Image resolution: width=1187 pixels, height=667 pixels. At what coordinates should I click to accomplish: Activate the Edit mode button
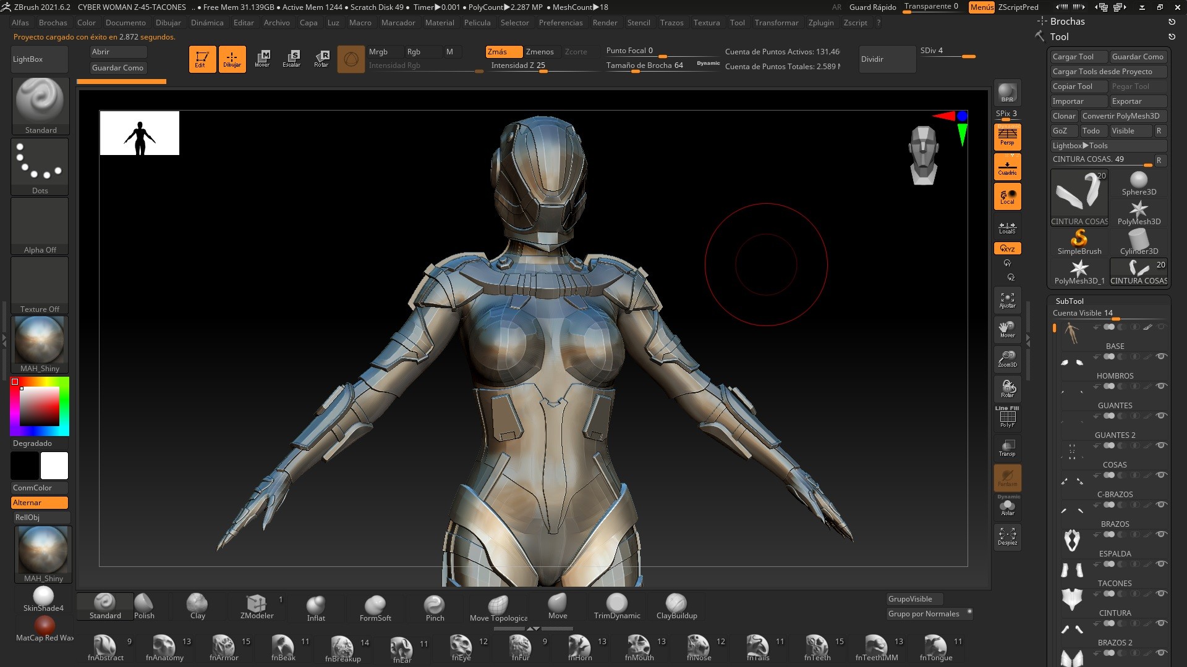point(202,59)
